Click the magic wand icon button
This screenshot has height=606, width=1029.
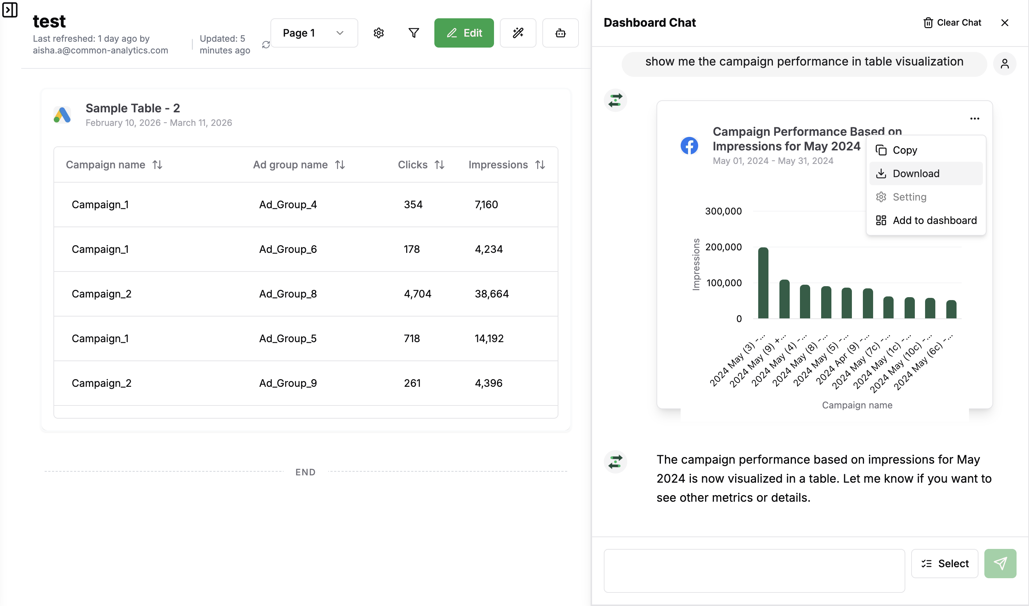click(x=518, y=33)
